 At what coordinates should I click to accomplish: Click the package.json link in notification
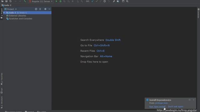click(x=161, y=103)
